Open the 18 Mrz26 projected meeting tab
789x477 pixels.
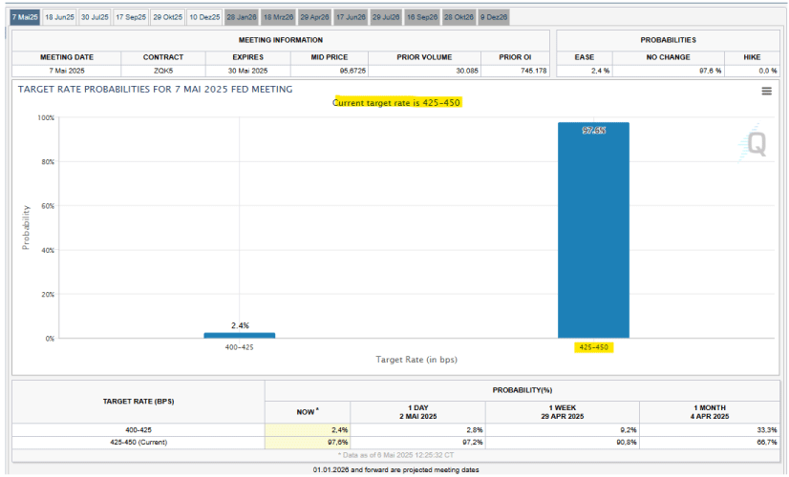pos(278,17)
